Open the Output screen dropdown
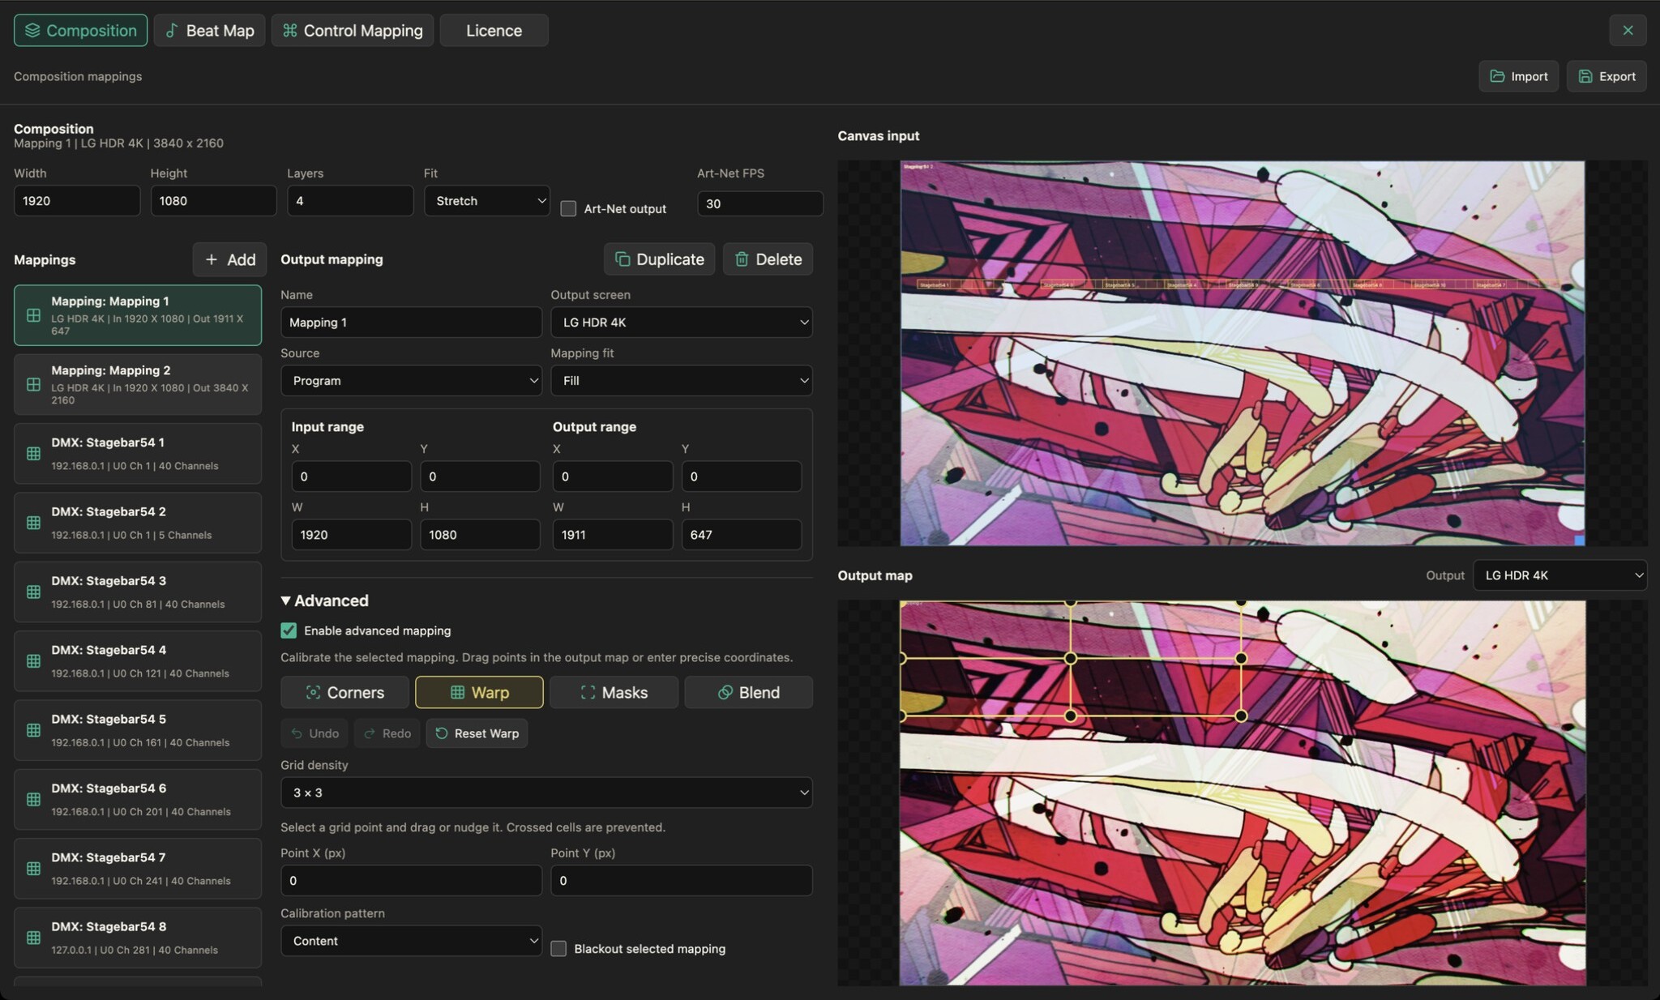The image size is (1660, 1000). click(682, 323)
